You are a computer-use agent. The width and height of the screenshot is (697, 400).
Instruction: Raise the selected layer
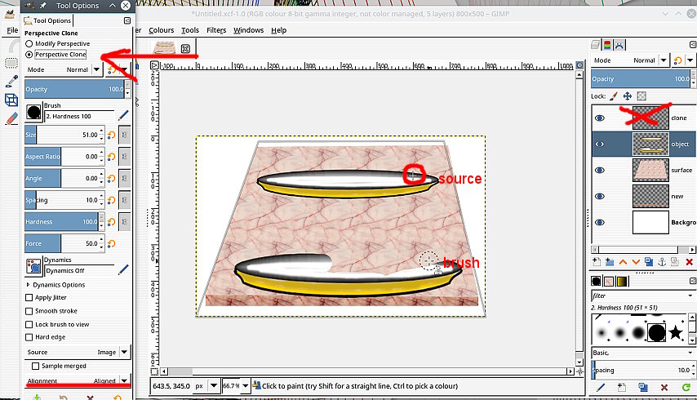coord(623,262)
